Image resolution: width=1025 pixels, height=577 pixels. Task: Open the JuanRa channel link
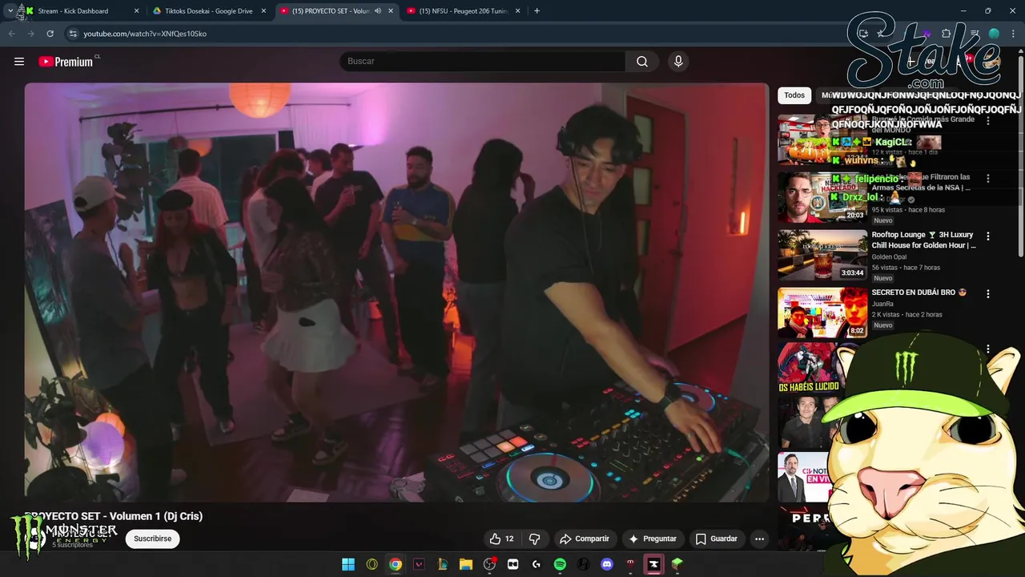tap(882, 305)
